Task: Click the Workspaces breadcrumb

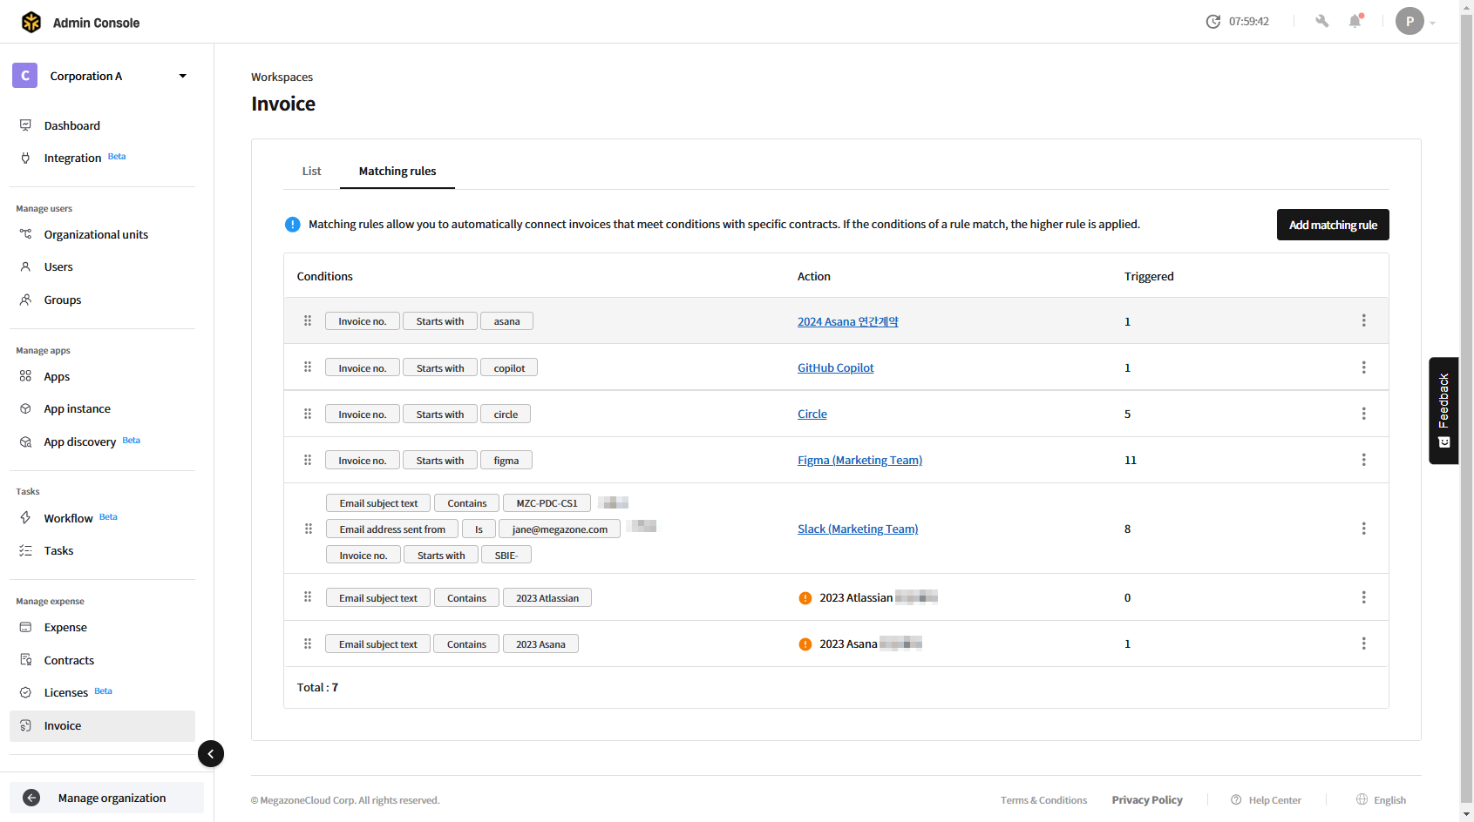Action: click(282, 77)
